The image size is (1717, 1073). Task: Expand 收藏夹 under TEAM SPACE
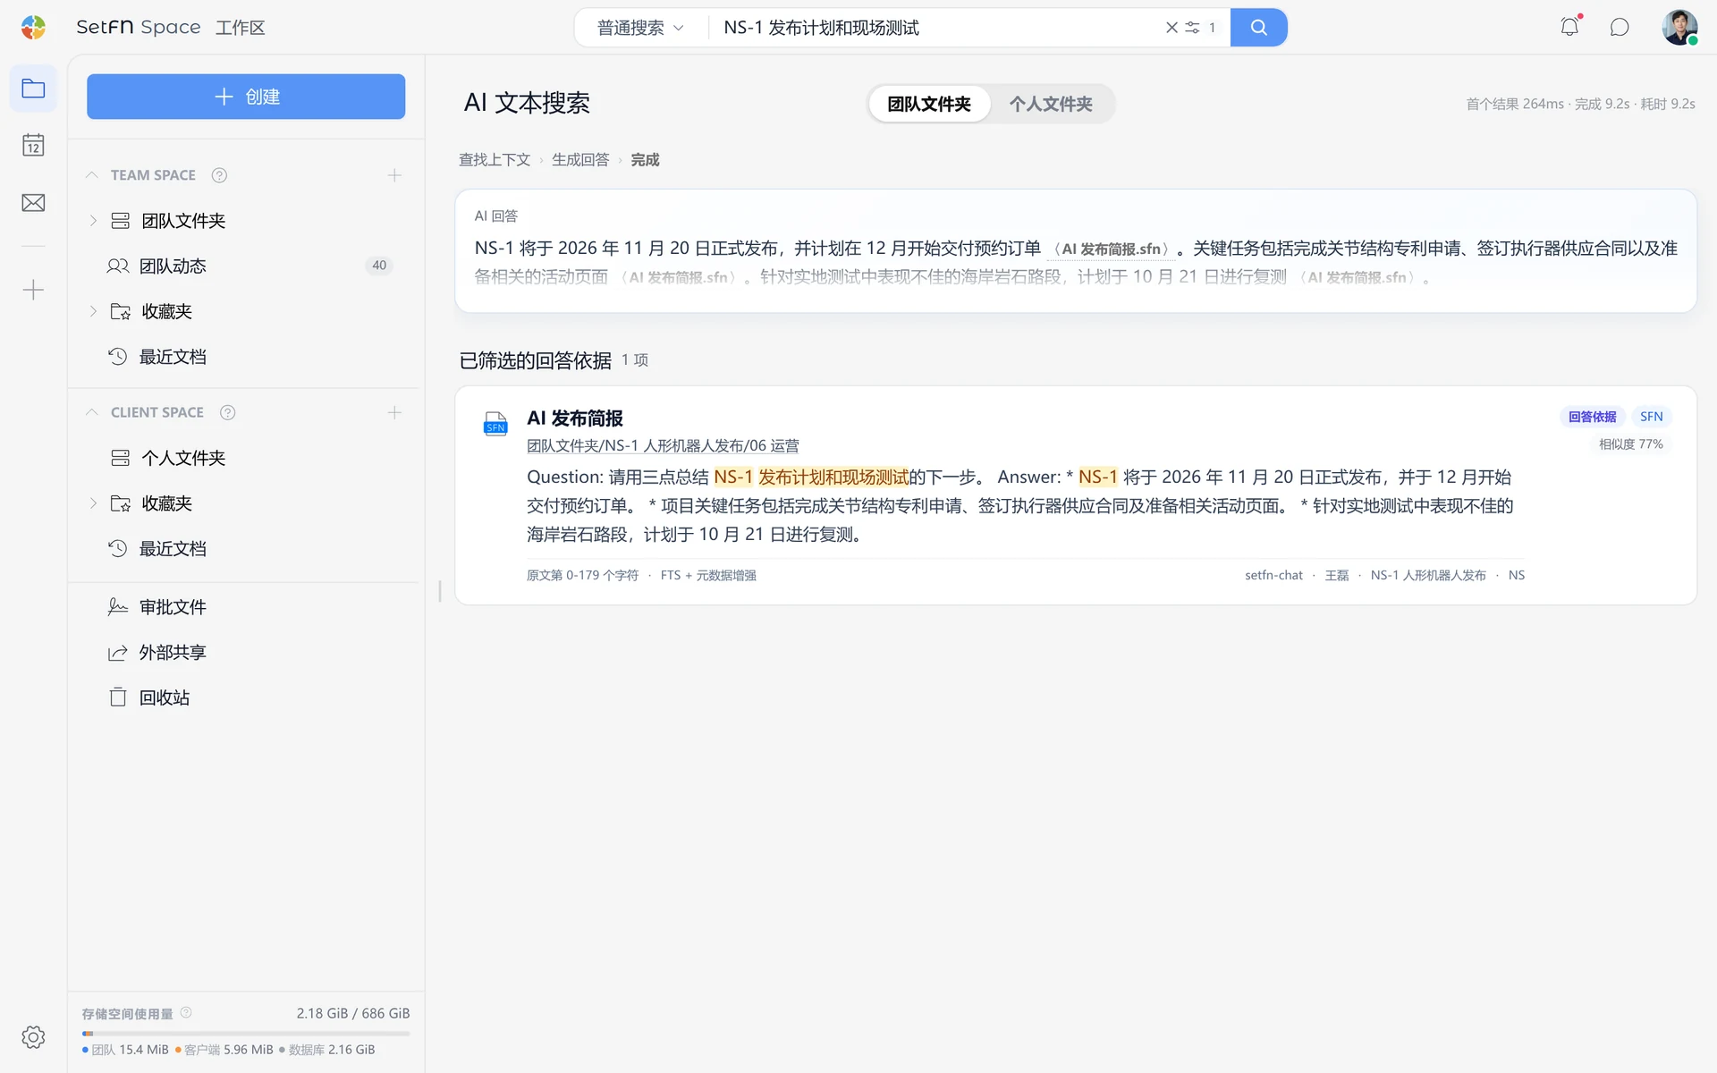point(93,311)
